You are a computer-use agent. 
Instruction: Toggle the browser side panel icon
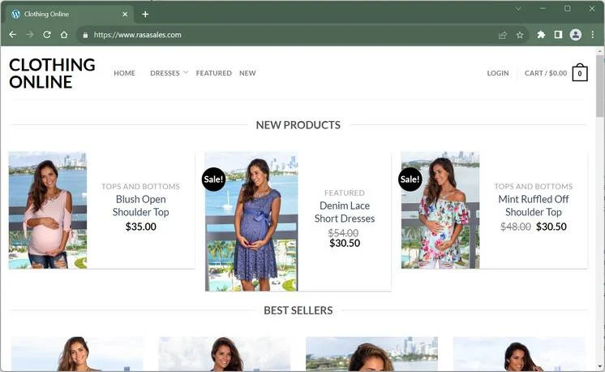[558, 35]
